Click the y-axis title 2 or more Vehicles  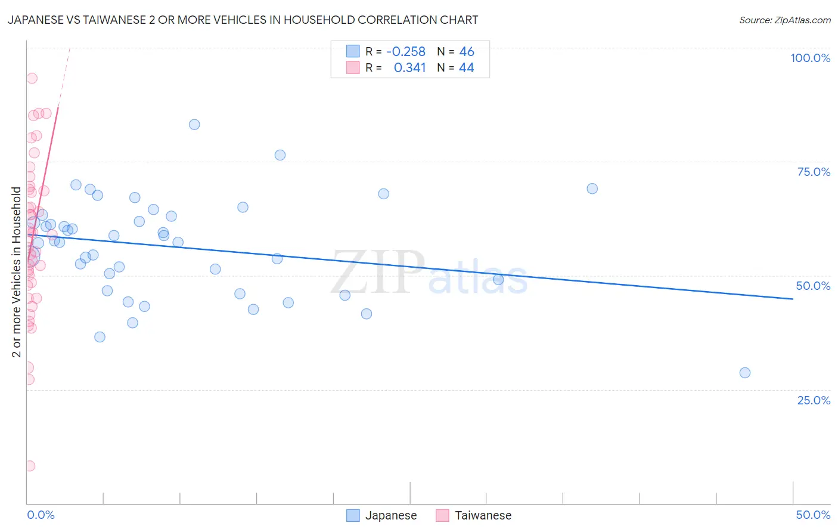(x=17, y=273)
